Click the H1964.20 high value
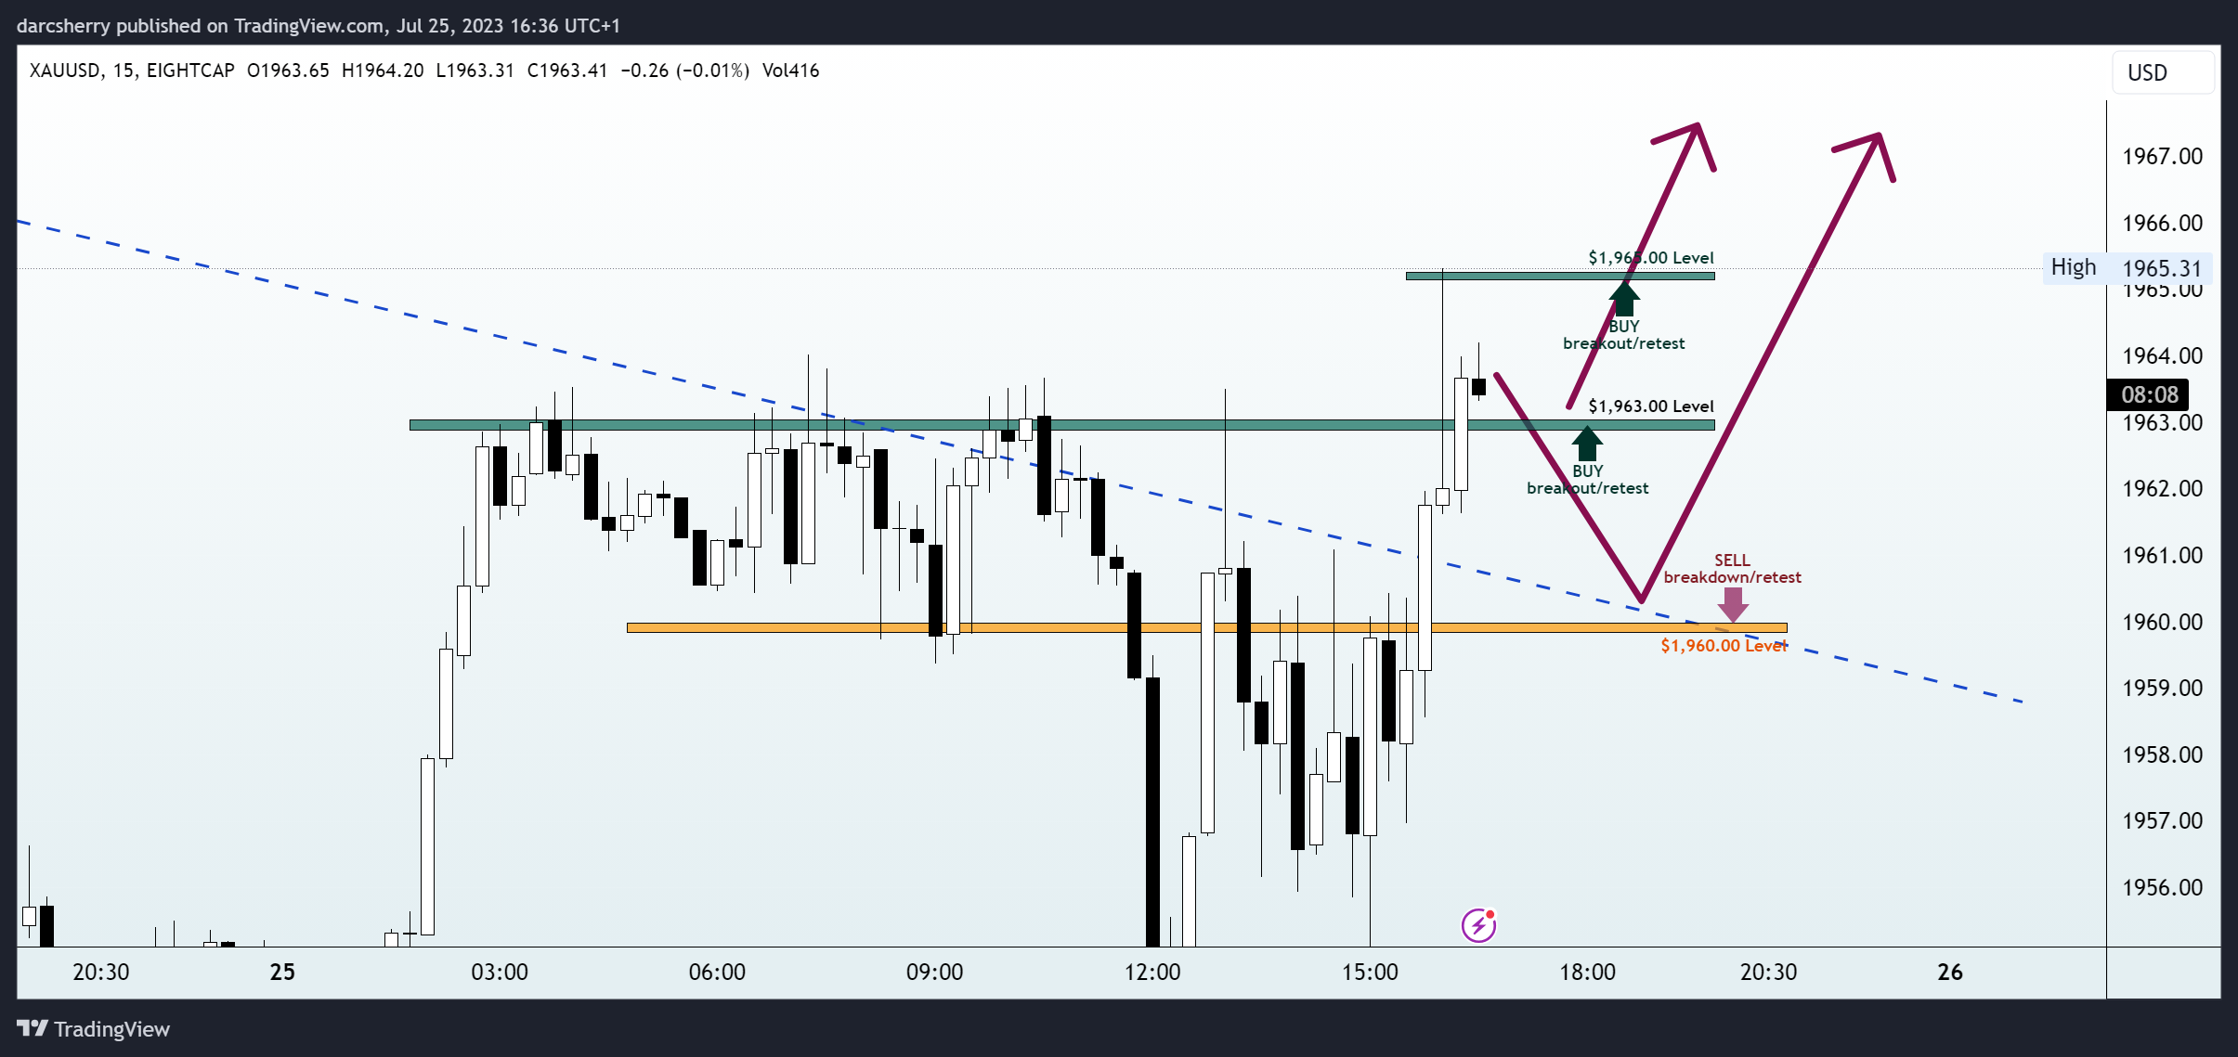The image size is (2238, 1057). (x=383, y=71)
